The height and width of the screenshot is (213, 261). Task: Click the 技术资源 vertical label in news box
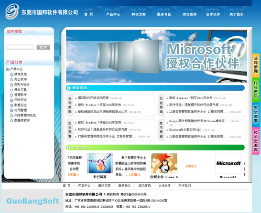click(x=161, y=130)
